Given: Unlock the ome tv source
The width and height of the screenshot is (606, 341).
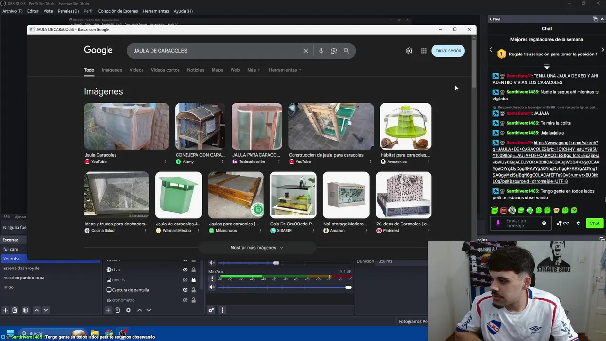Looking at the screenshot, I should click(193, 280).
